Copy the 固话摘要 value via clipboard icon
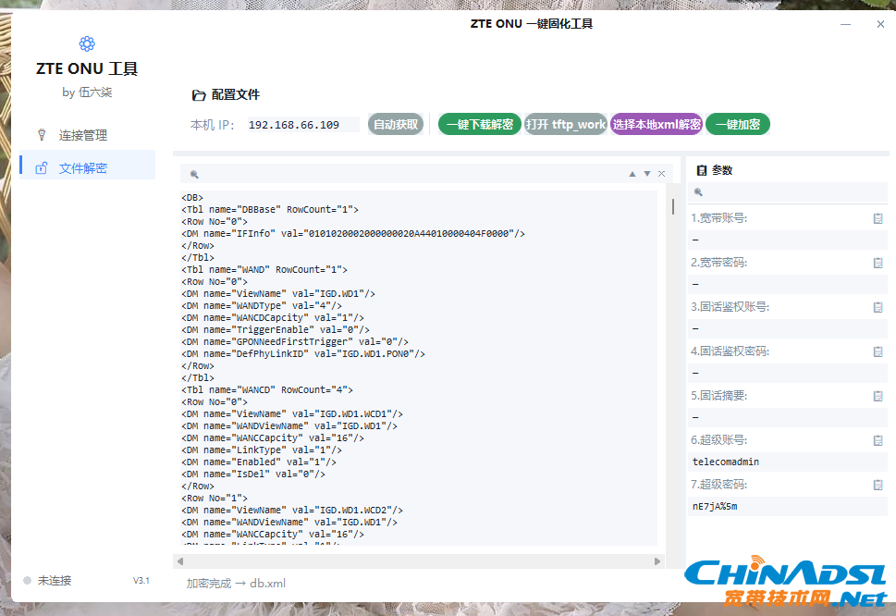This screenshot has height=616, width=896. (878, 396)
